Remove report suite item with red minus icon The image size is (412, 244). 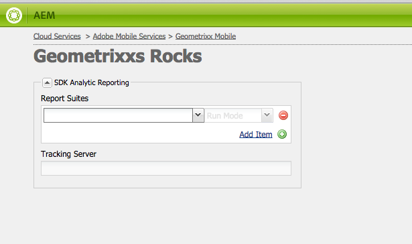click(x=283, y=115)
